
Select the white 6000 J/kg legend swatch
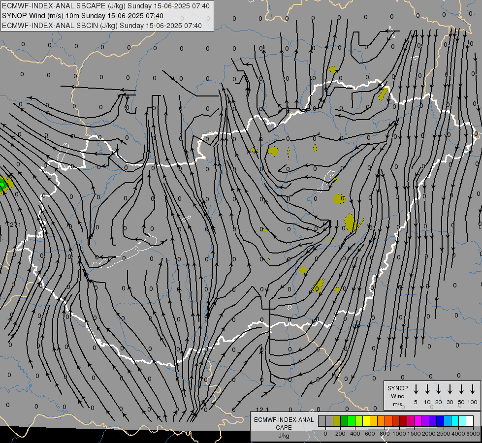coord(469,421)
